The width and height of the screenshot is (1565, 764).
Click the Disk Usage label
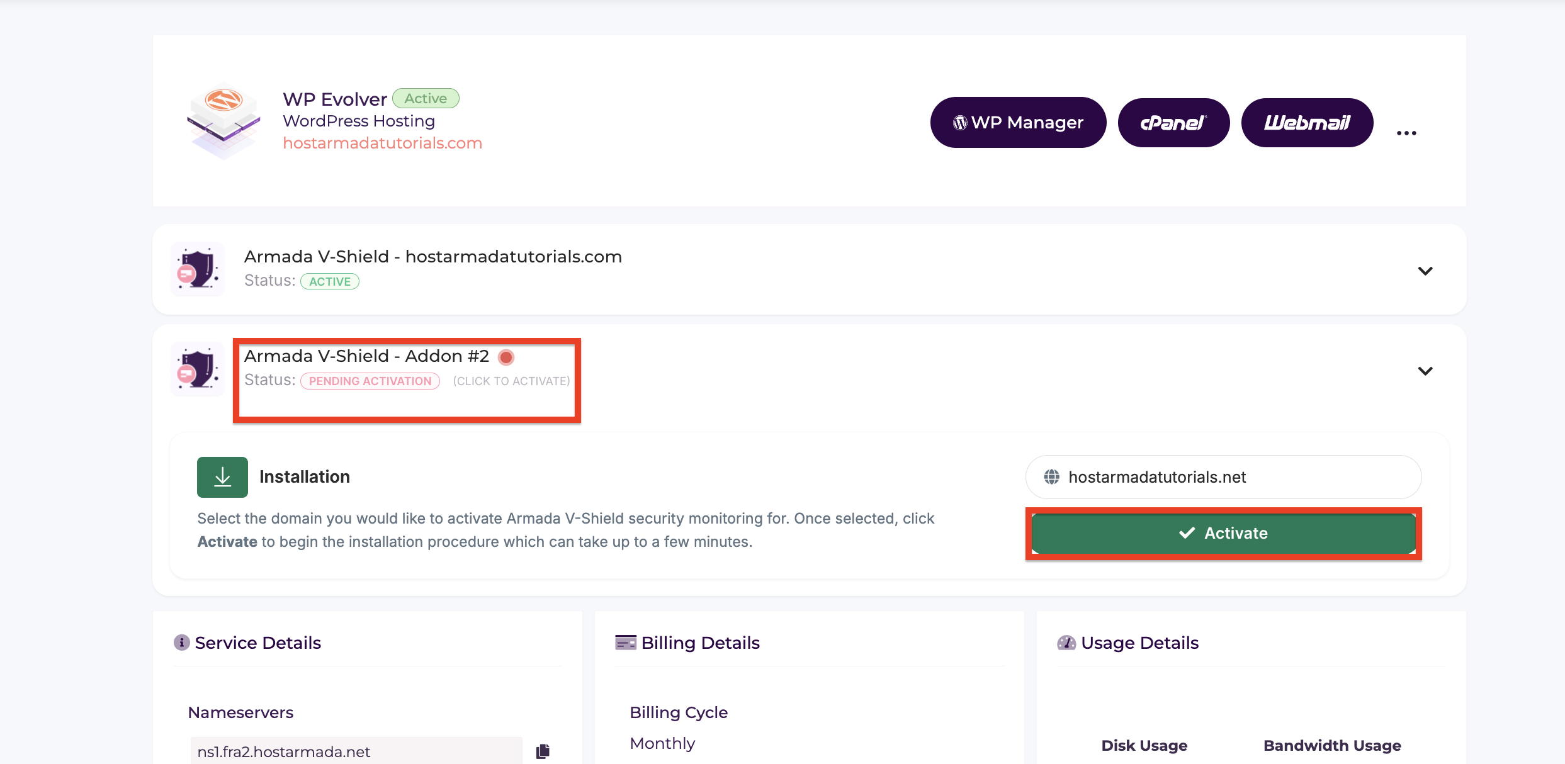coord(1144,746)
